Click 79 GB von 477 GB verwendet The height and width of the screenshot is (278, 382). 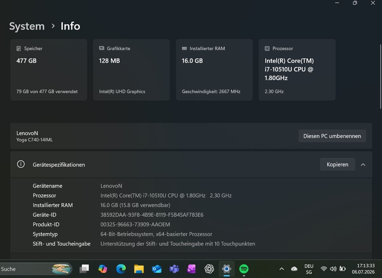[x=47, y=91]
